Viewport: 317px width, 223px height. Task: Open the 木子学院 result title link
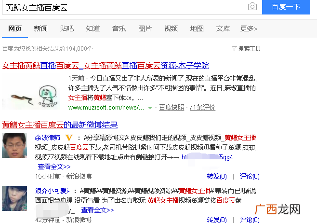pos(106,66)
